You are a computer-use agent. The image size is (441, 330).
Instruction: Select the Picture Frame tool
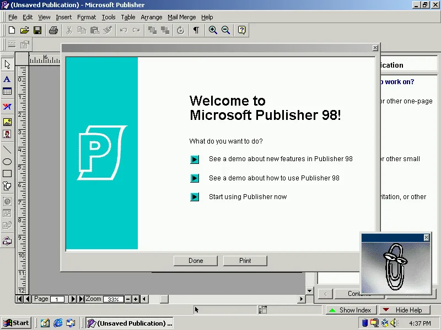tap(7, 121)
